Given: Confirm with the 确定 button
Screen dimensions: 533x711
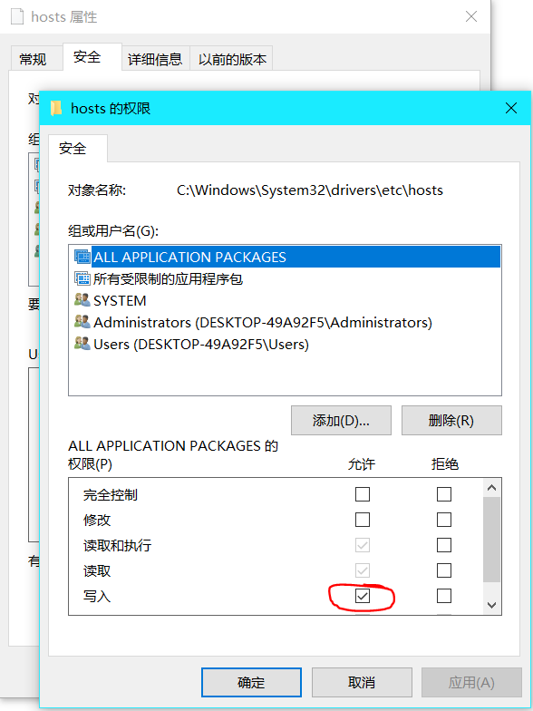Looking at the screenshot, I should (x=251, y=682).
